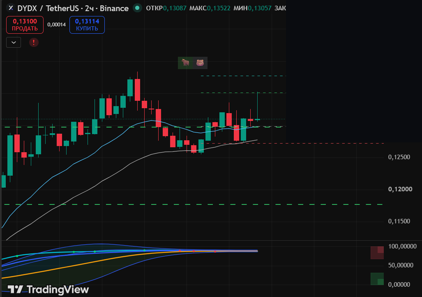The height and width of the screenshot is (297, 422).
Task: Click the DYDX symbol logo icon
Action: coord(11,8)
